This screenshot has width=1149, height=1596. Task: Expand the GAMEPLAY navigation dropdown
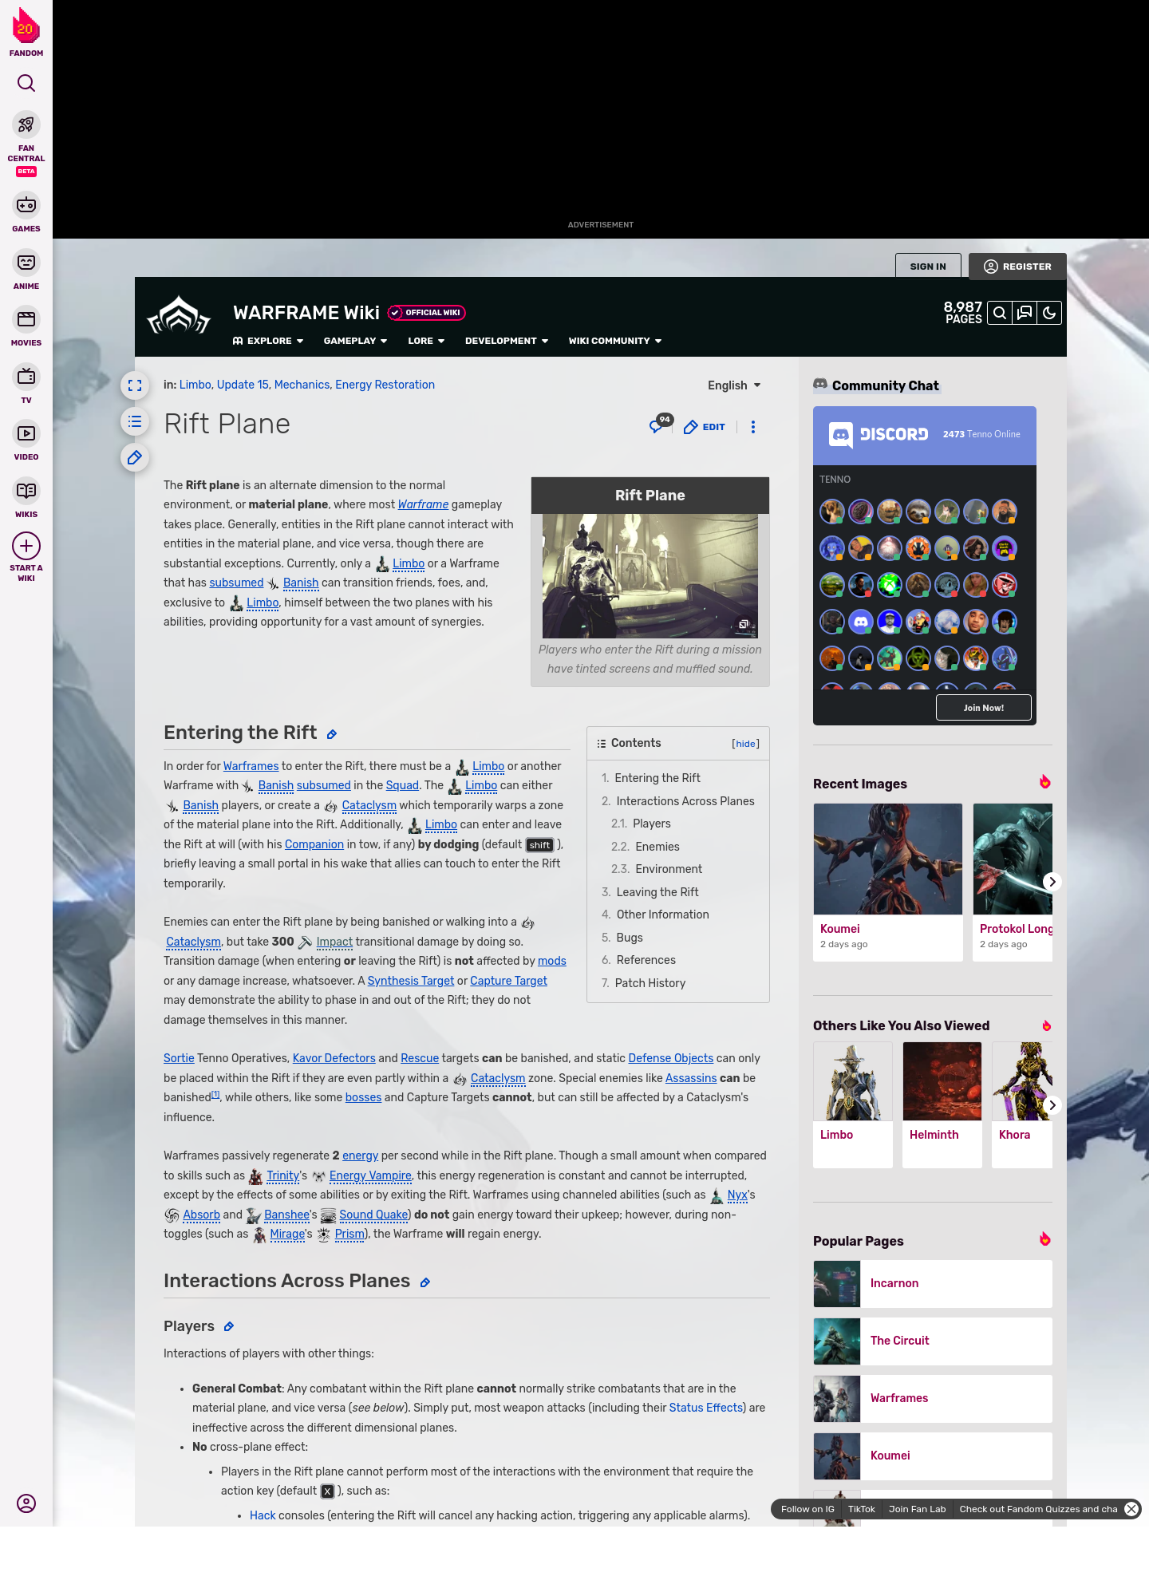pos(356,341)
